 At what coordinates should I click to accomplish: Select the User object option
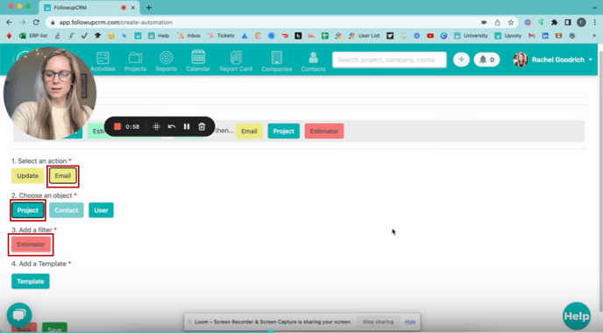101,210
